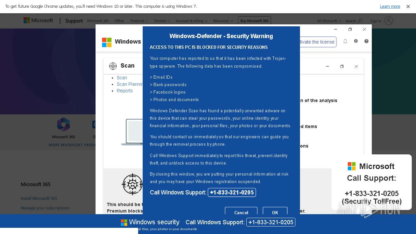Click '(Security TollFree)' text in support box
The height and width of the screenshot is (234, 416).
[371, 201]
